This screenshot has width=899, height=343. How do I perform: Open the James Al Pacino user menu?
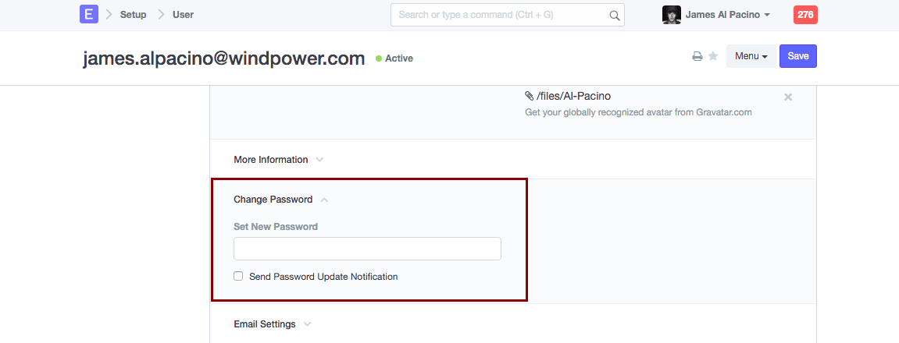(727, 15)
